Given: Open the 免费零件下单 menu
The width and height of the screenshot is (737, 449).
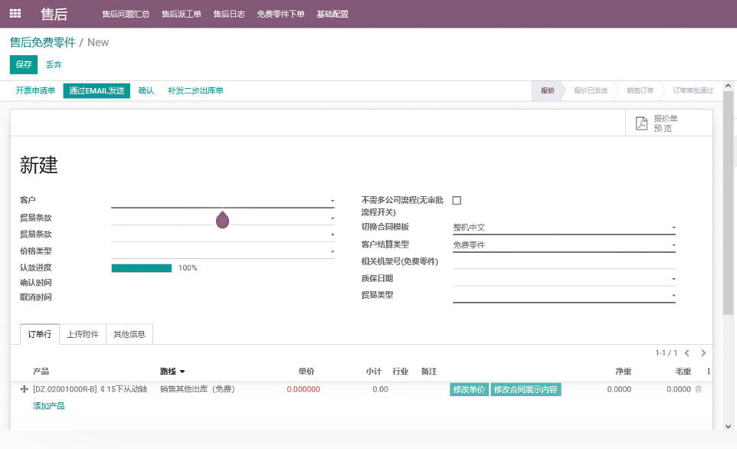Looking at the screenshot, I should [280, 14].
